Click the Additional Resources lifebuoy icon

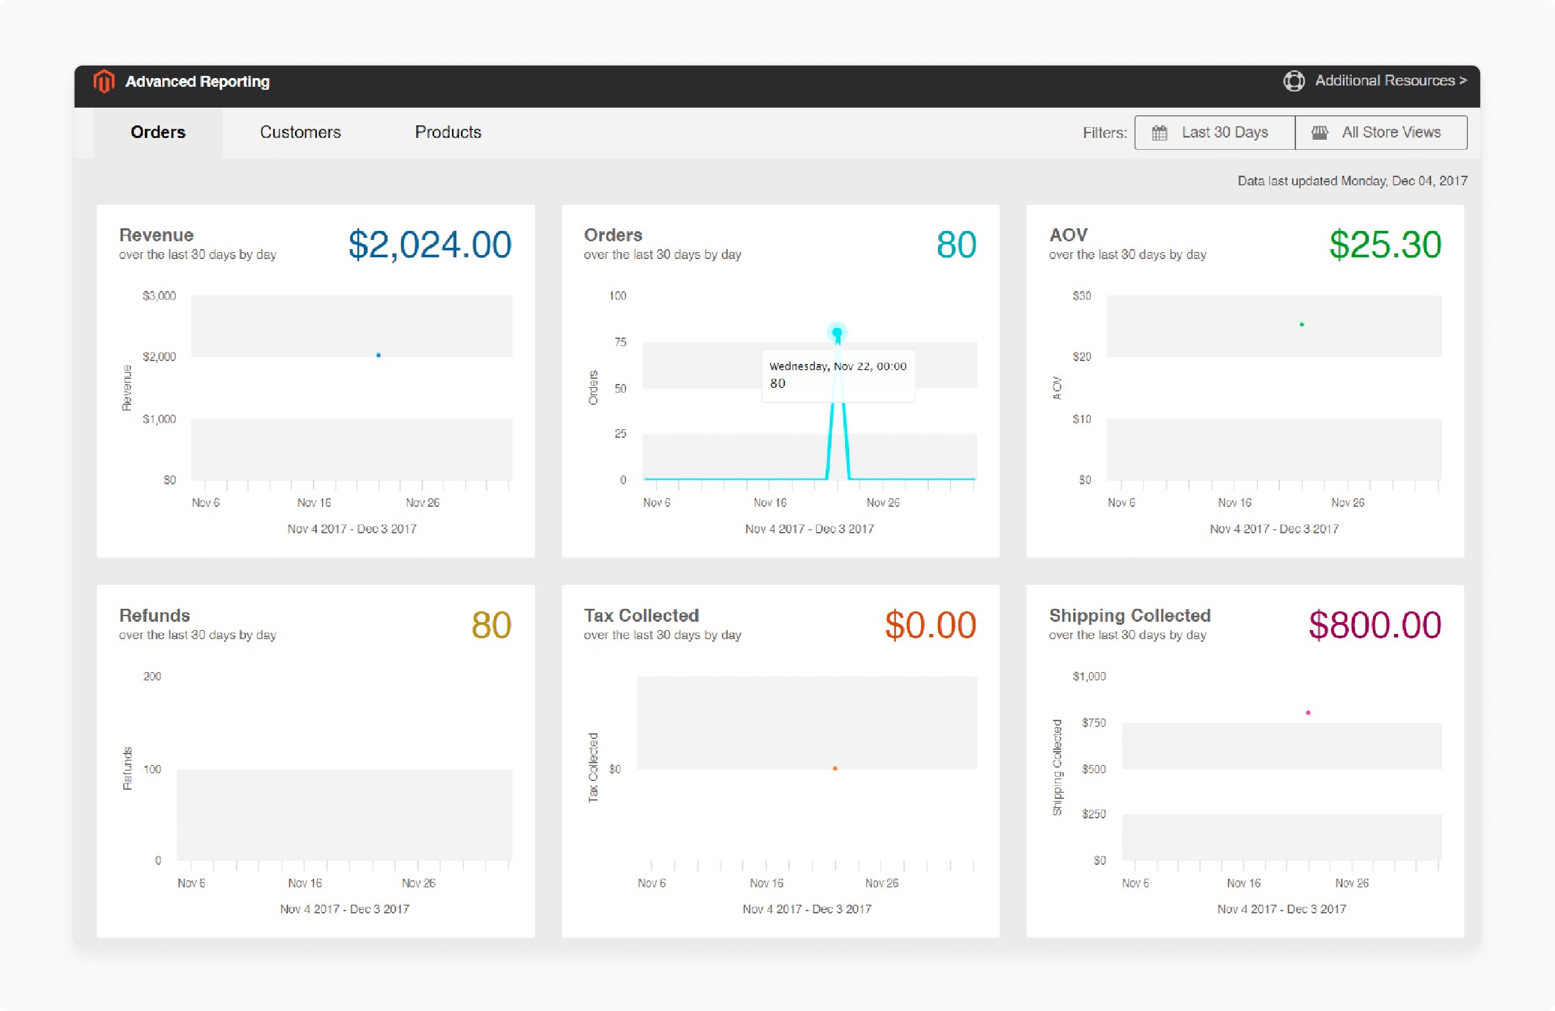[x=1294, y=81]
